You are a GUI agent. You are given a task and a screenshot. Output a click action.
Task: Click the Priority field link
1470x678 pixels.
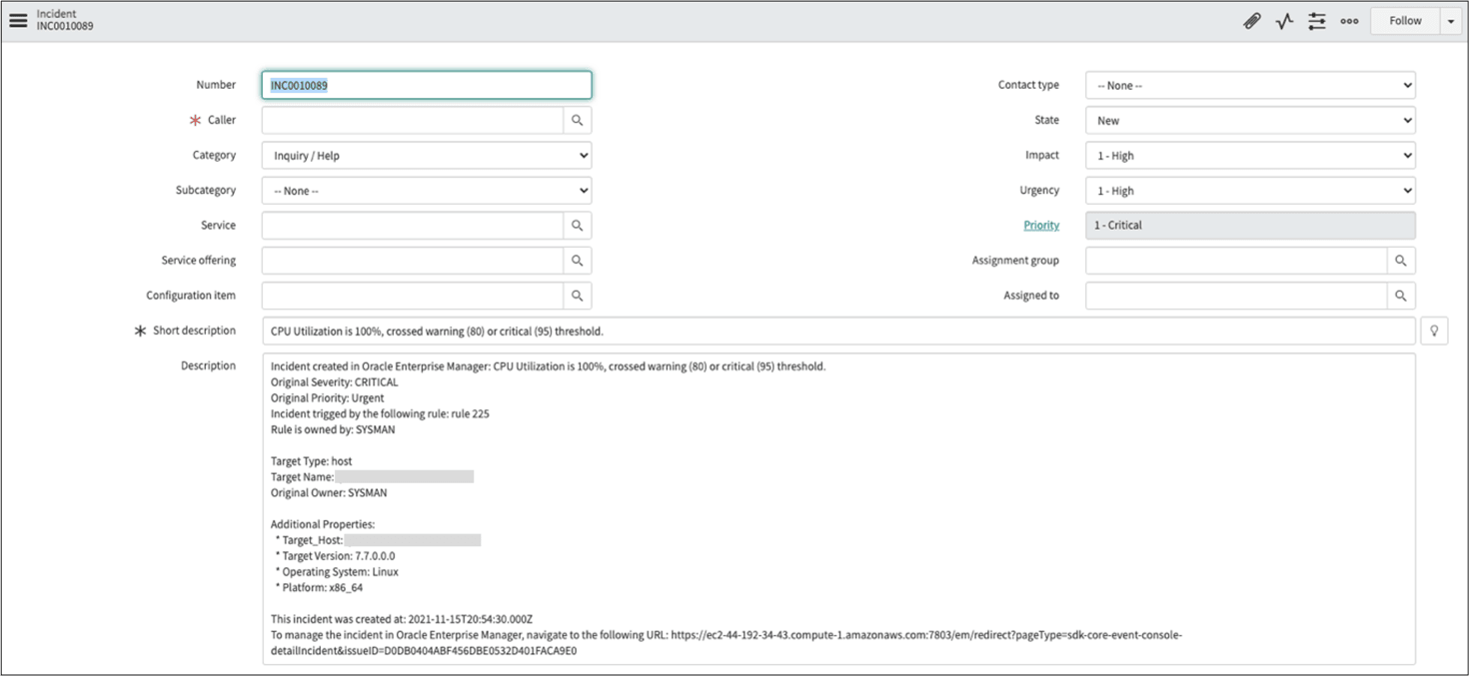pos(1041,225)
